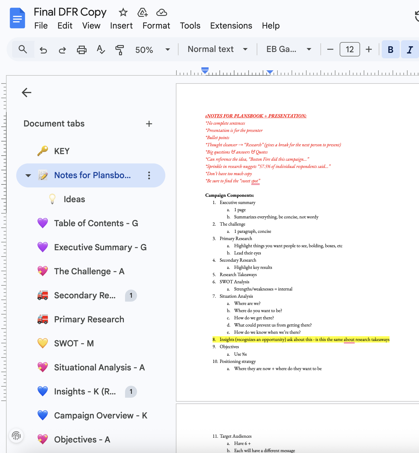Open the SWOT - M tab
Image resolution: width=419 pixels, height=453 pixels.
pyautogui.click(x=91, y=344)
